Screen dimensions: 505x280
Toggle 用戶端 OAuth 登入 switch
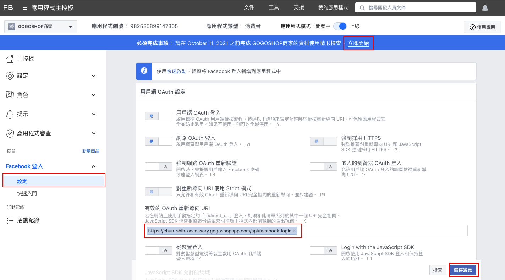tap(158, 116)
